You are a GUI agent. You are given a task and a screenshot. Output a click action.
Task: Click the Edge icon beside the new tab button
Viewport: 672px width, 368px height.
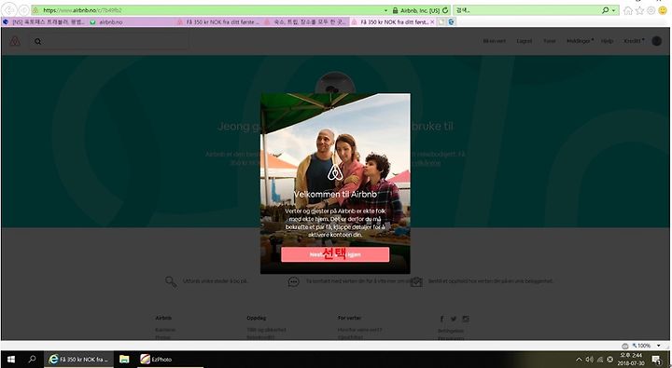[451, 21]
